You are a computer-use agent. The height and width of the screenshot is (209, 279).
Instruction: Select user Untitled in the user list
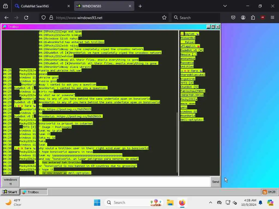pos(187,66)
